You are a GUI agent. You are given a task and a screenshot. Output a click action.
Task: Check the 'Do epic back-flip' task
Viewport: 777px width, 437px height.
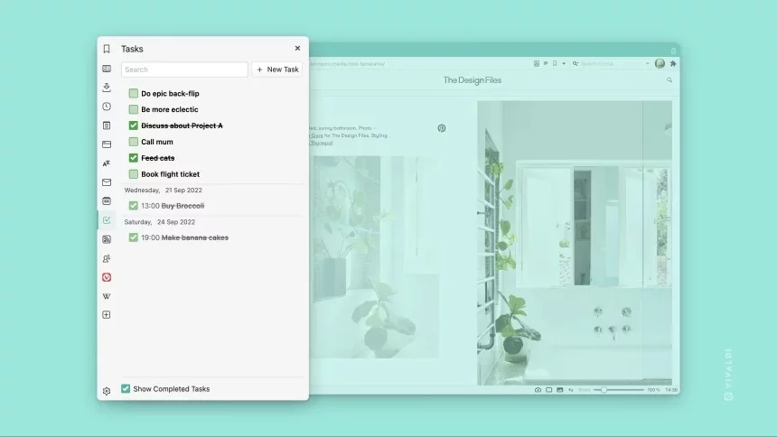click(x=134, y=93)
